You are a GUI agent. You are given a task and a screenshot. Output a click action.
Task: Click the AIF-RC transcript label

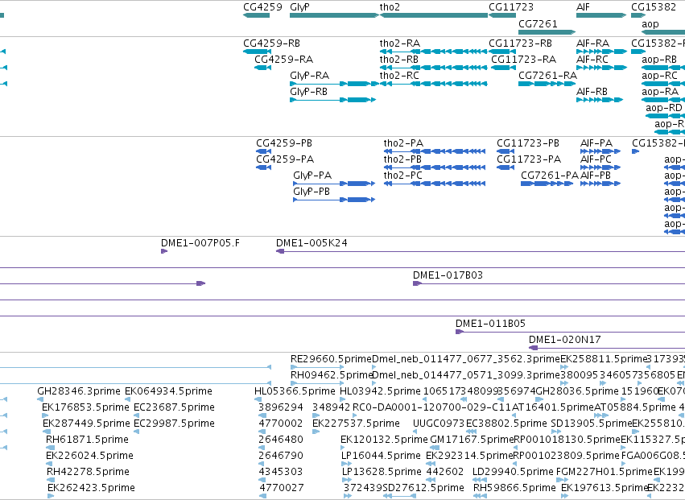pyautogui.click(x=592, y=60)
